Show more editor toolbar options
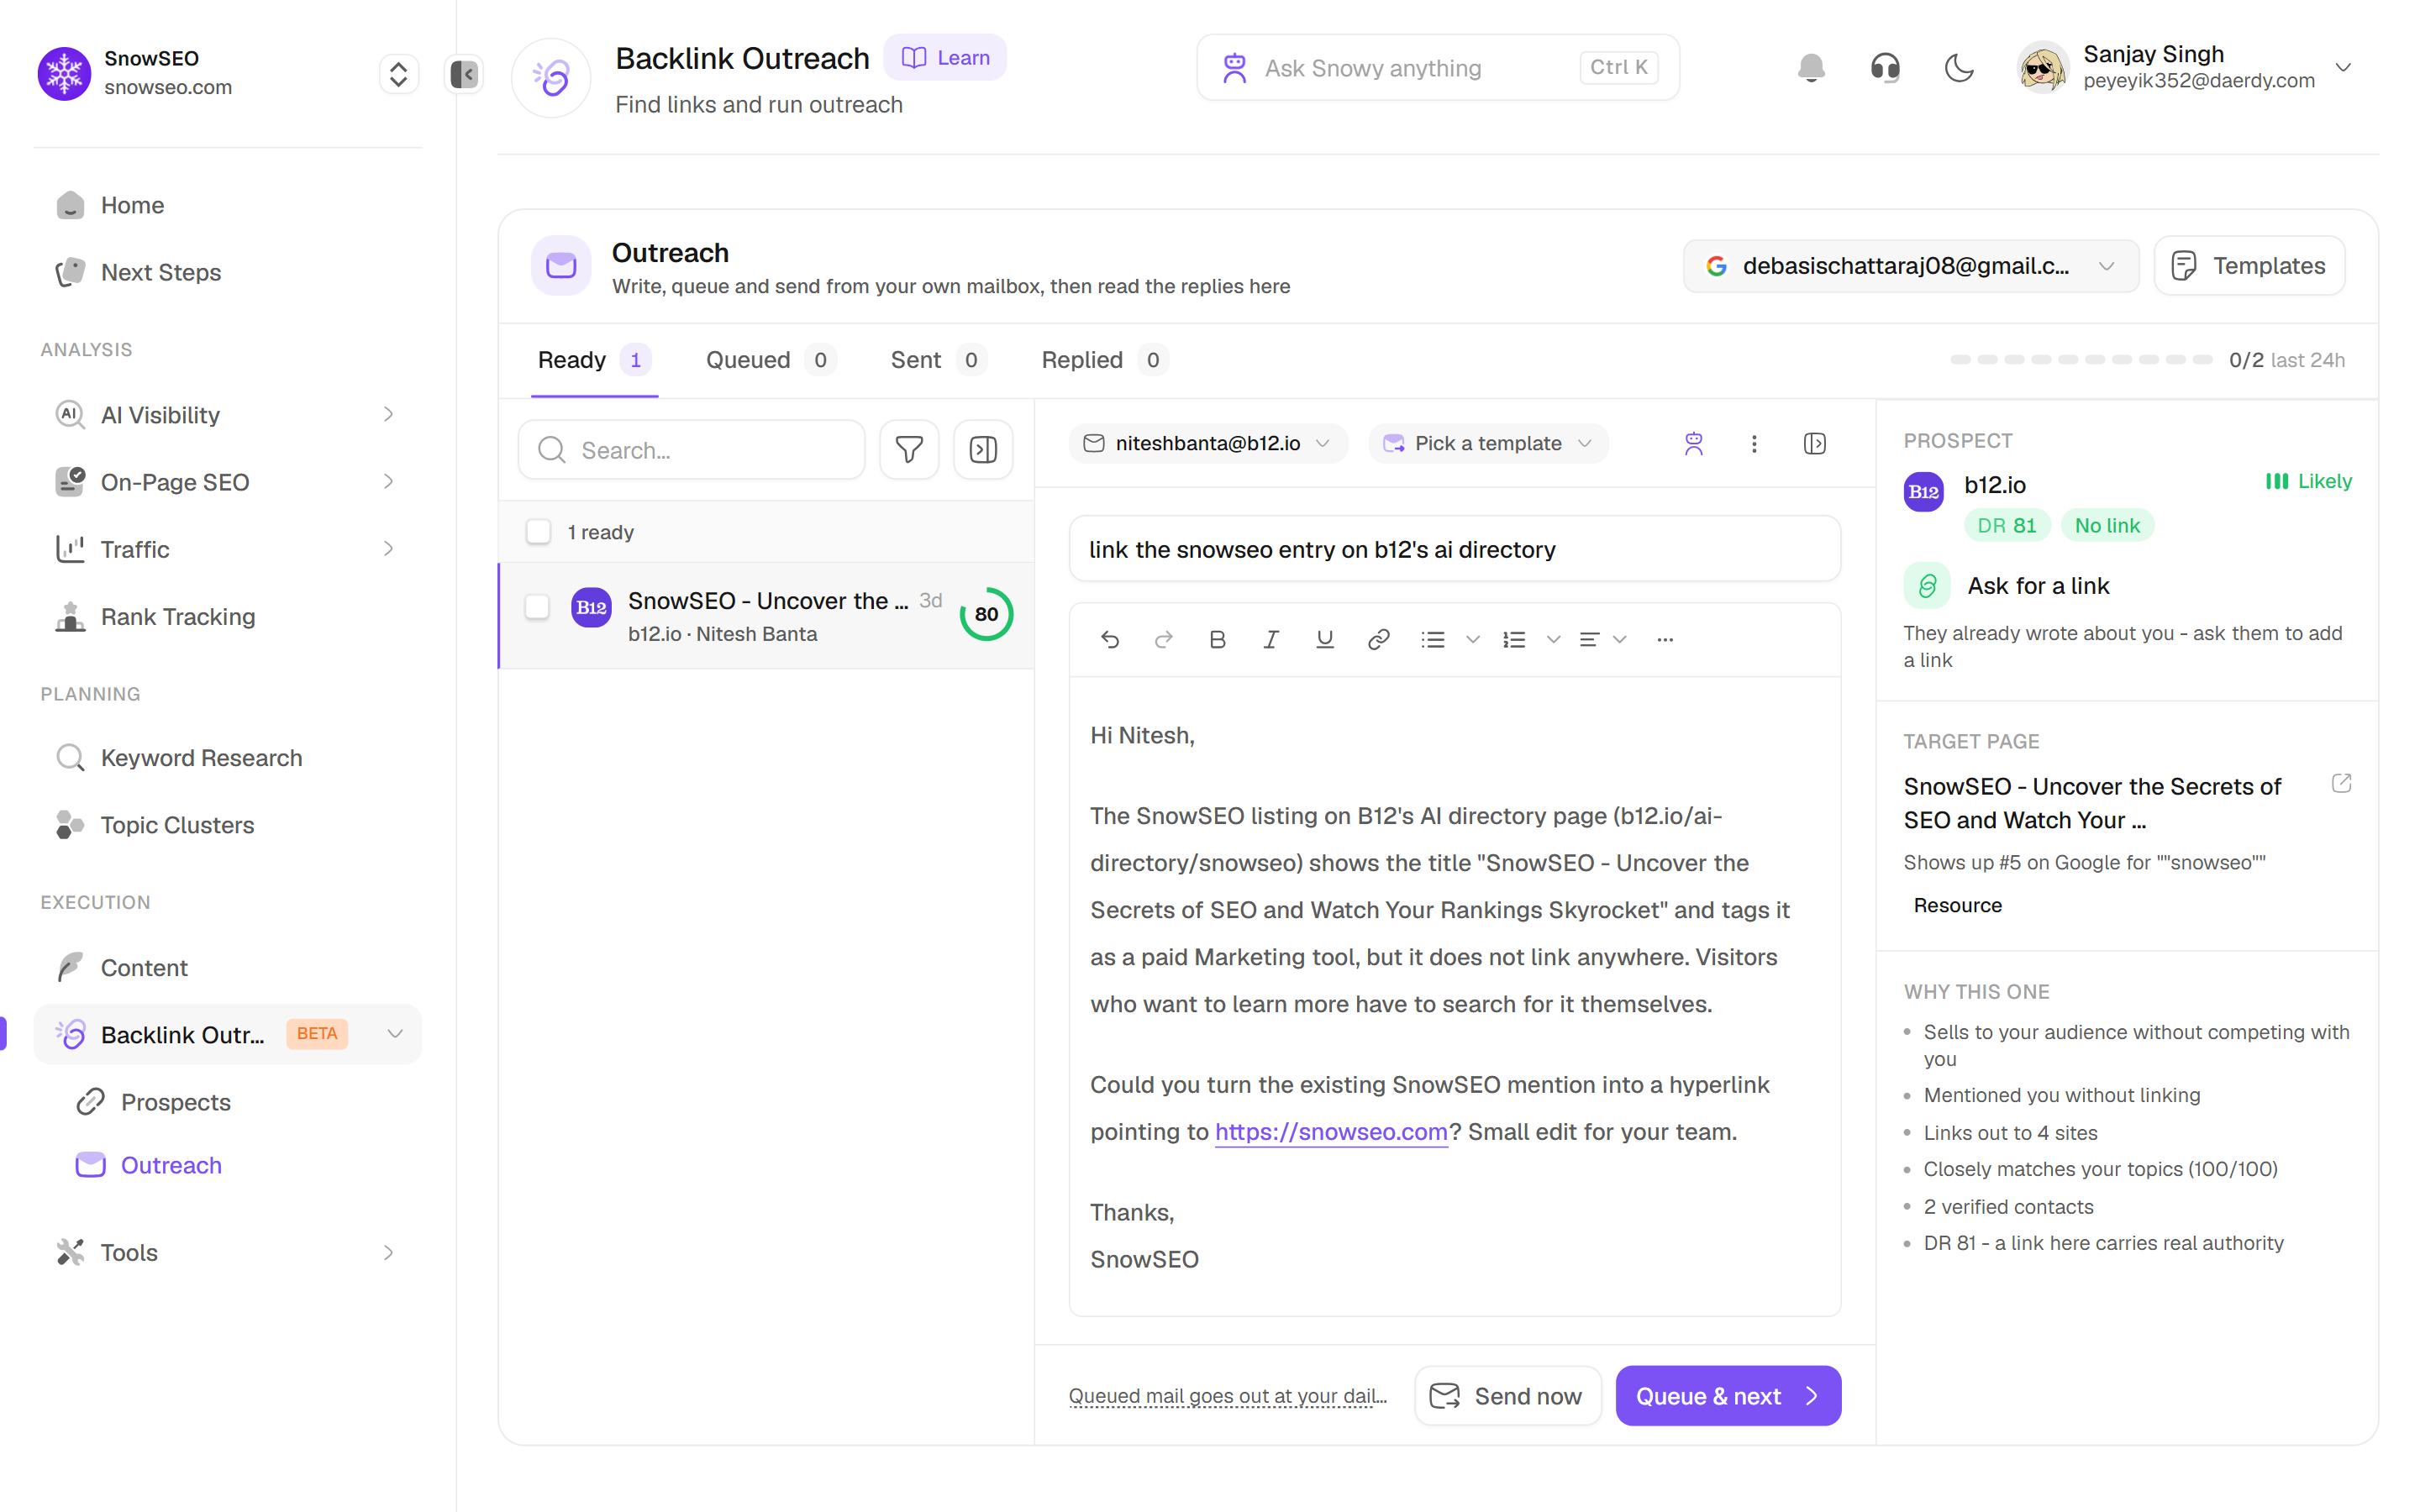 [1665, 640]
